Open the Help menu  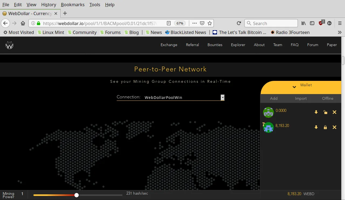point(110,5)
